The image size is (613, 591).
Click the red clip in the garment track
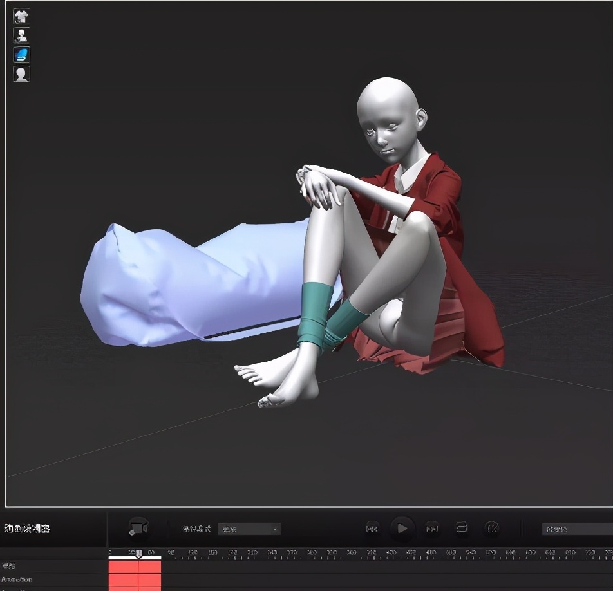click(134, 566)
